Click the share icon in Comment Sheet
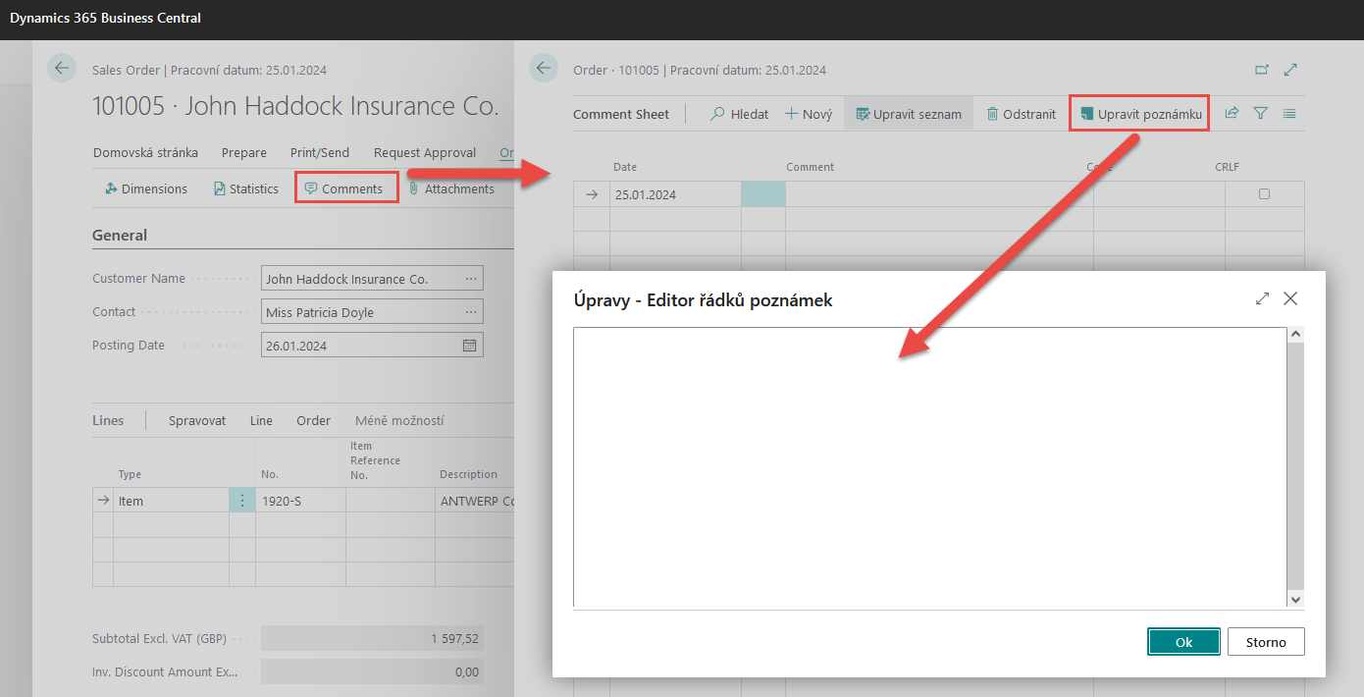This screenshot has height=697, width=1364. click(1232, 114)
